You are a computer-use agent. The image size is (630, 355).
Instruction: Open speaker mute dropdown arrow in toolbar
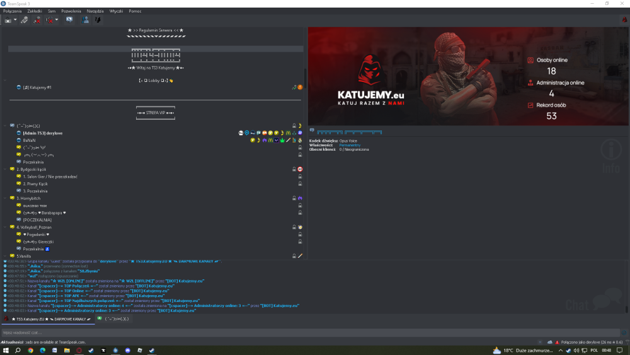57,20
